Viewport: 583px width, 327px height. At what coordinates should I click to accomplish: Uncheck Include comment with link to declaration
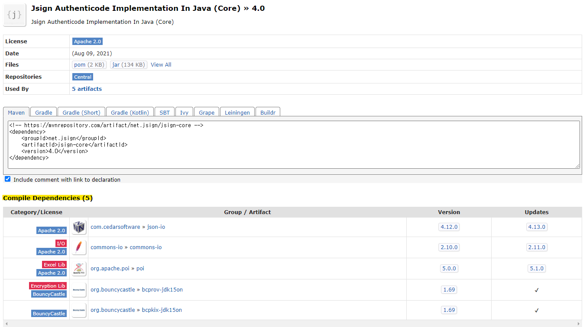tap(7, 179)
